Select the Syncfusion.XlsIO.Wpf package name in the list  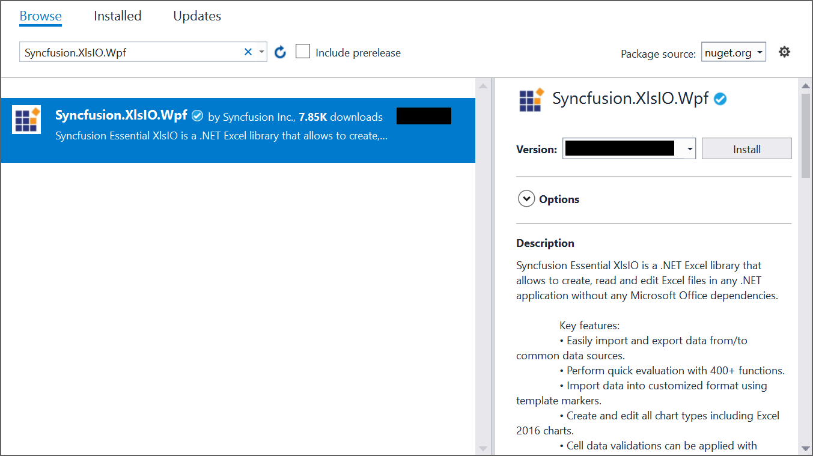tap(121, 115)
